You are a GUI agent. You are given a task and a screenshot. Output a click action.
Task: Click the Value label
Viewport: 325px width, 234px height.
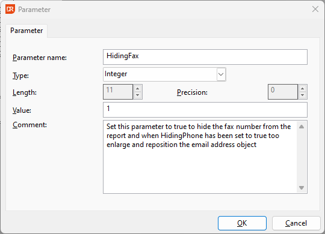tap(22, 110)
